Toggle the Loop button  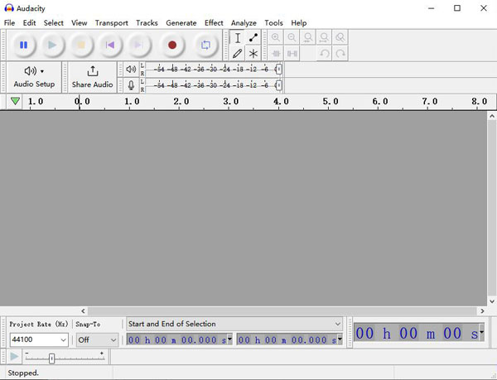pos(205,45)
